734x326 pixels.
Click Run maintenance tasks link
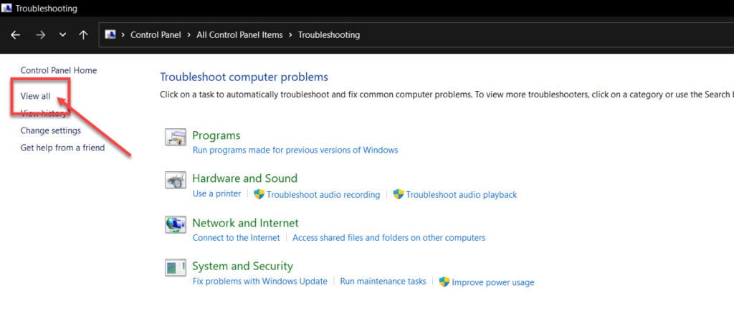coord(383,281)
